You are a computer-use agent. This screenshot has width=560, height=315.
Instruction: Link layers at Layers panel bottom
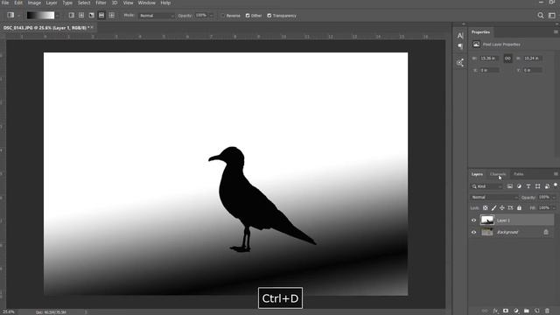(485, 311)
